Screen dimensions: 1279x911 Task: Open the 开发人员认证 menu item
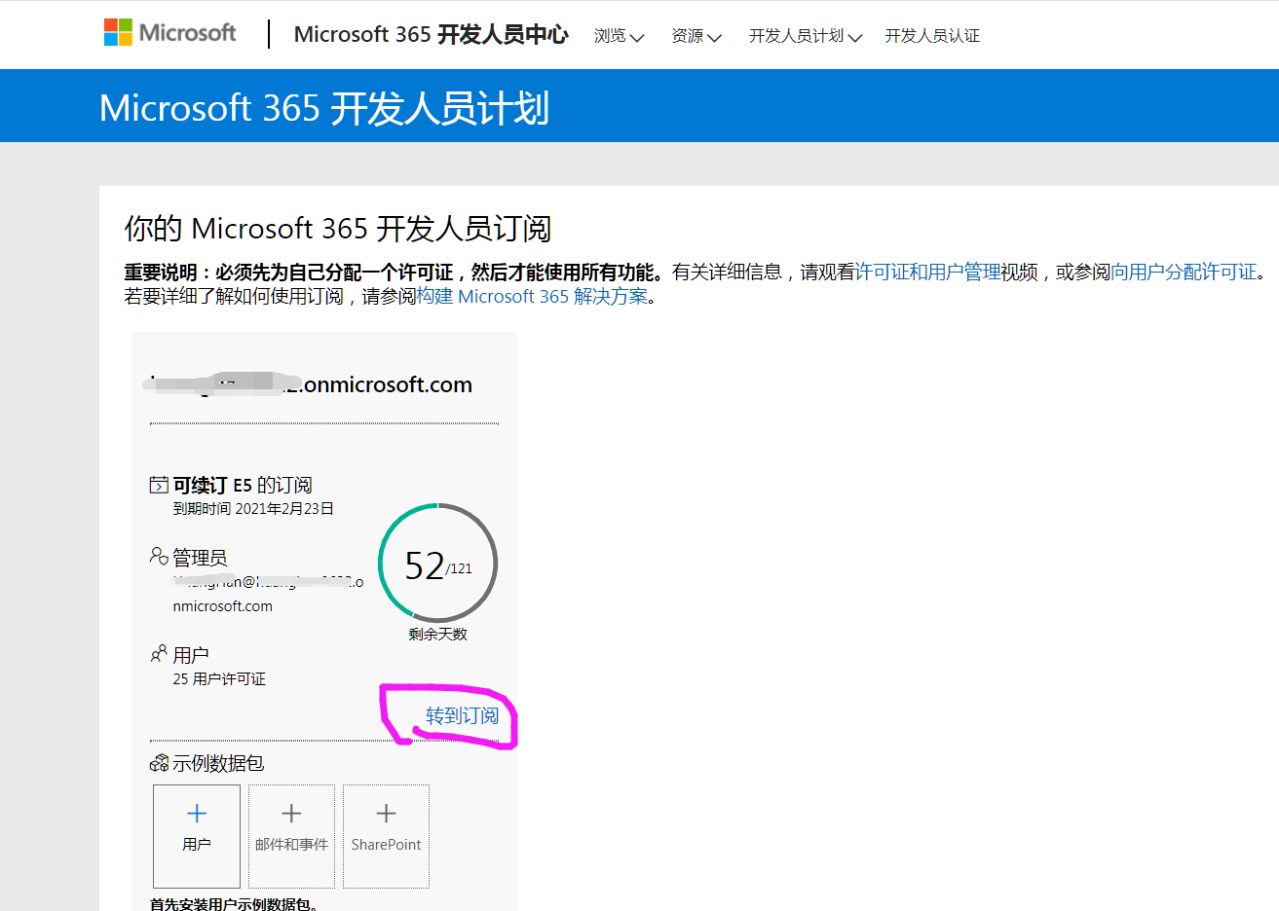pos(932,36)
